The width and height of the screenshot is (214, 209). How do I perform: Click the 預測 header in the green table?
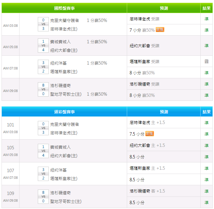(164, 8)
